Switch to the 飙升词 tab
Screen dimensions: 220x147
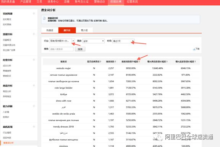tap(67, 30)
